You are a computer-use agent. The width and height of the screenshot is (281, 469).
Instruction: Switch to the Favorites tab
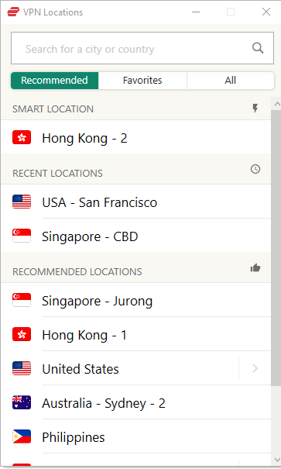point(142,81)
